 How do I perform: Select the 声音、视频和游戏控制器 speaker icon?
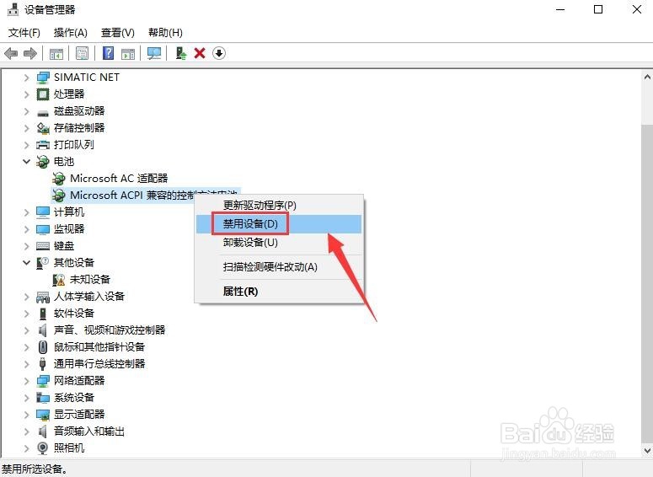tap(42, 330)
